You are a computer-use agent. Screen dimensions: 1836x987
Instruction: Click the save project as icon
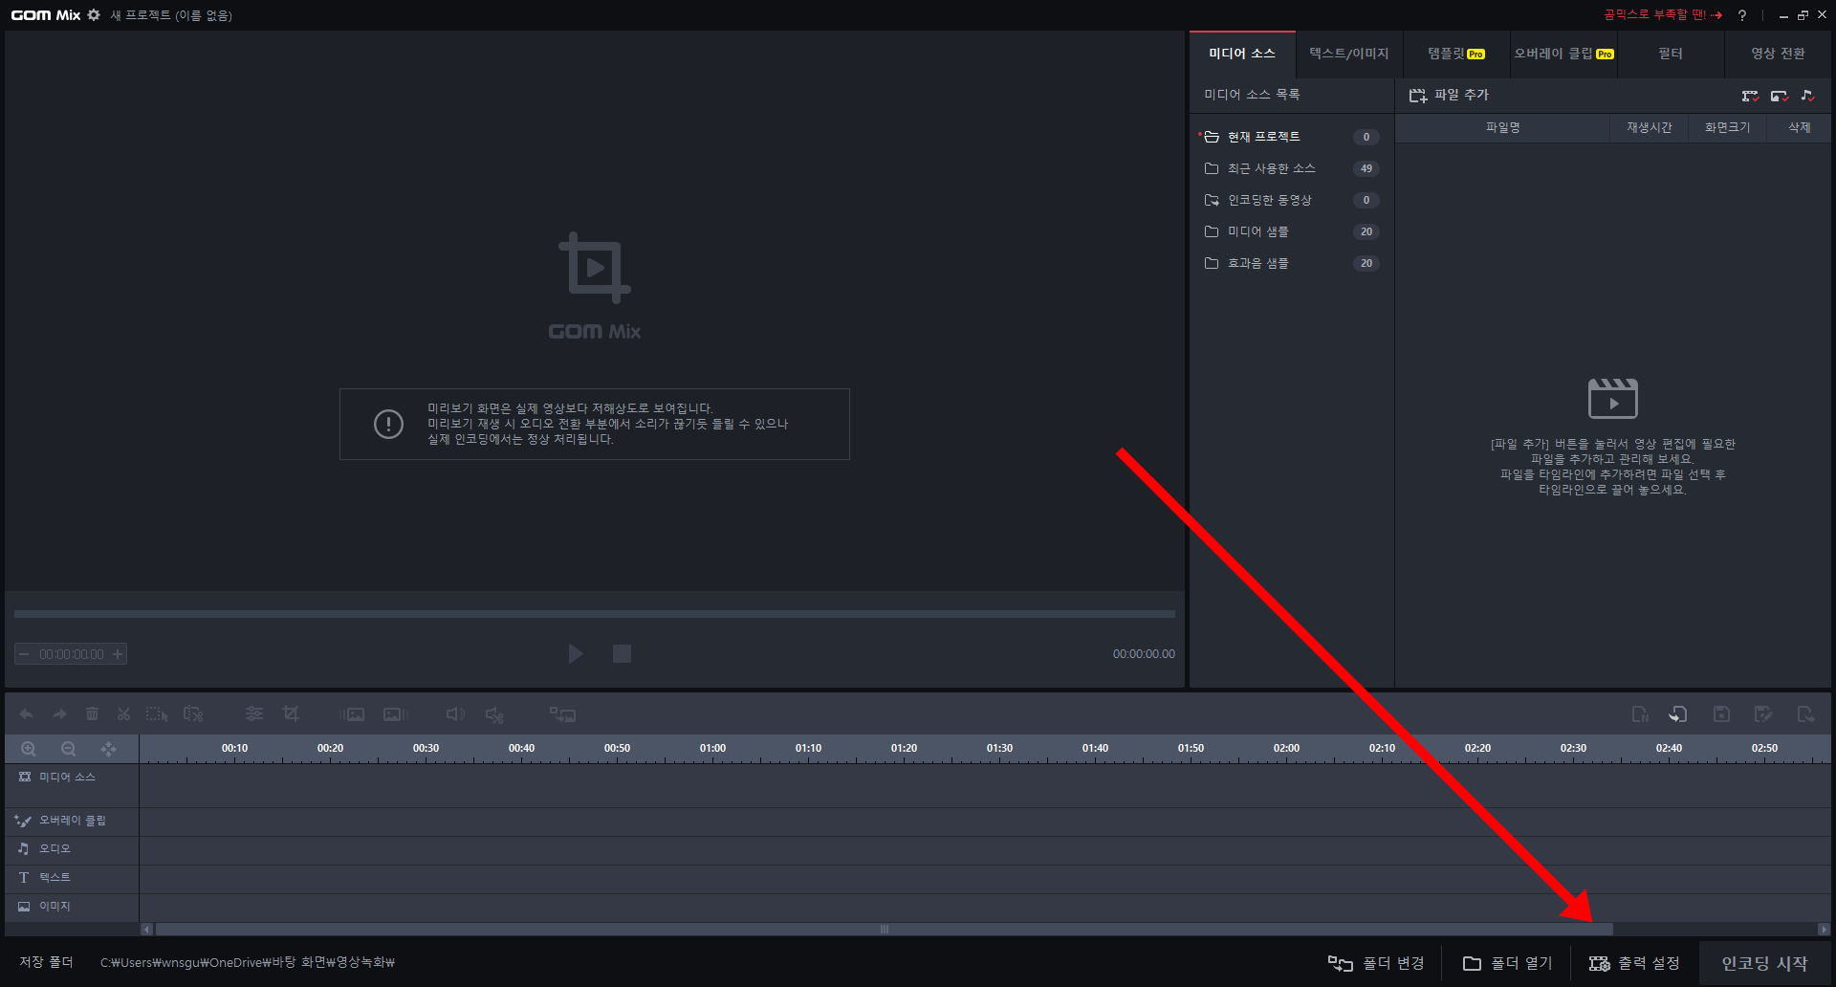pyautogui.click(x=1763, y=714)
